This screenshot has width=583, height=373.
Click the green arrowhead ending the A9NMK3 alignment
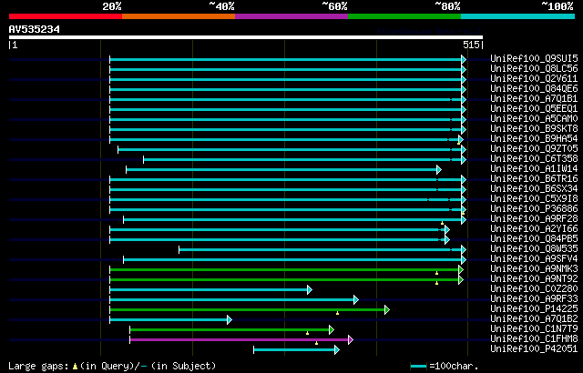point(461,270)
